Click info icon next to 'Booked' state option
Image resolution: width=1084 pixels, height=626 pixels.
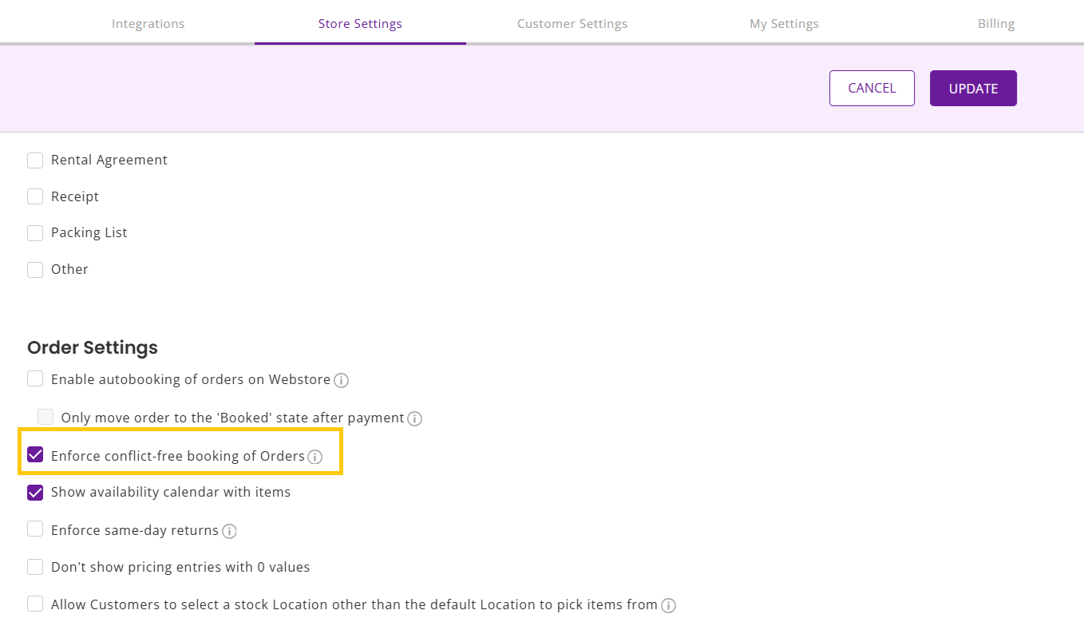[414, 418]
